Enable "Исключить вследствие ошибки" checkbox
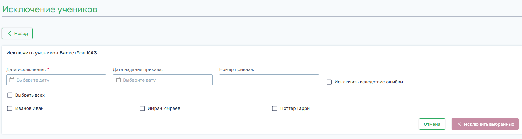The height and width of the screenshot is (139, 522). pos(329,82)
